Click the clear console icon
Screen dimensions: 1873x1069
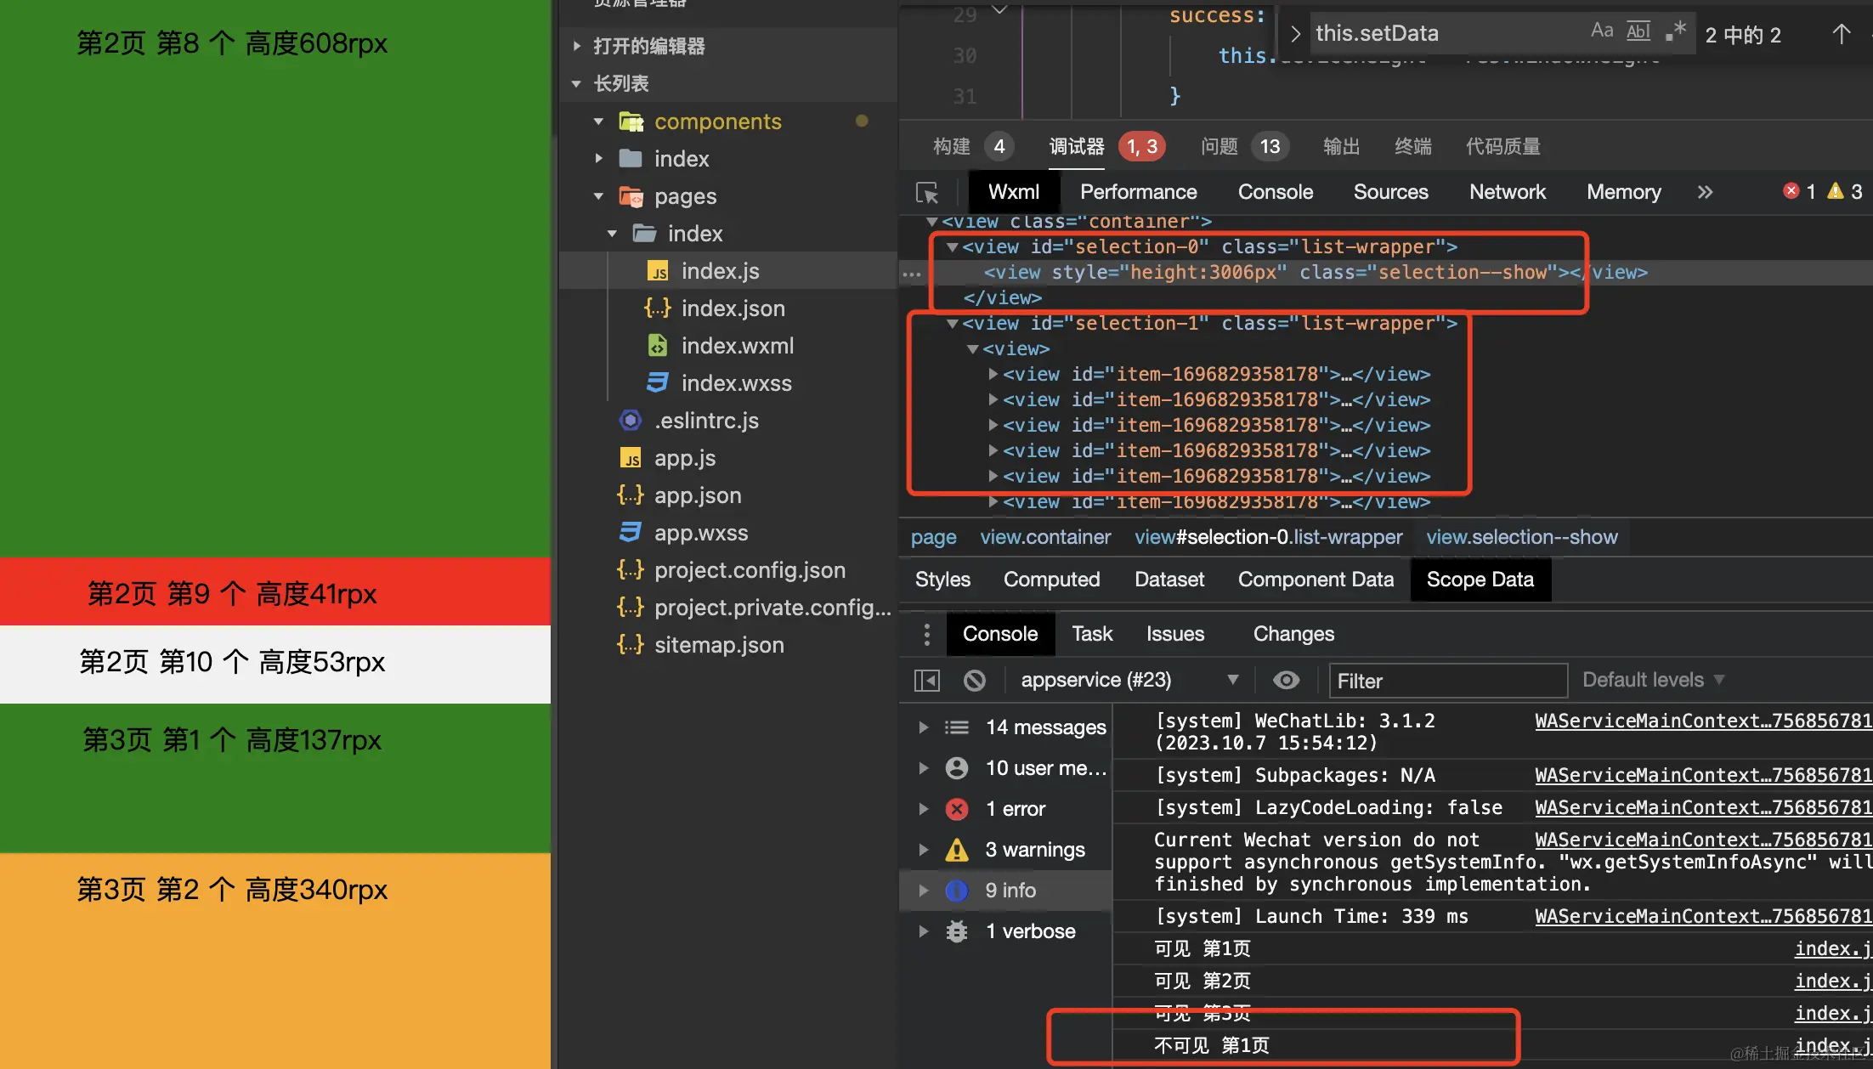975,681
